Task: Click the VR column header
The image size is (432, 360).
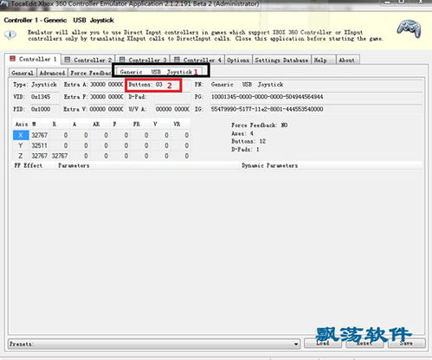Action: tap(177, 124)
